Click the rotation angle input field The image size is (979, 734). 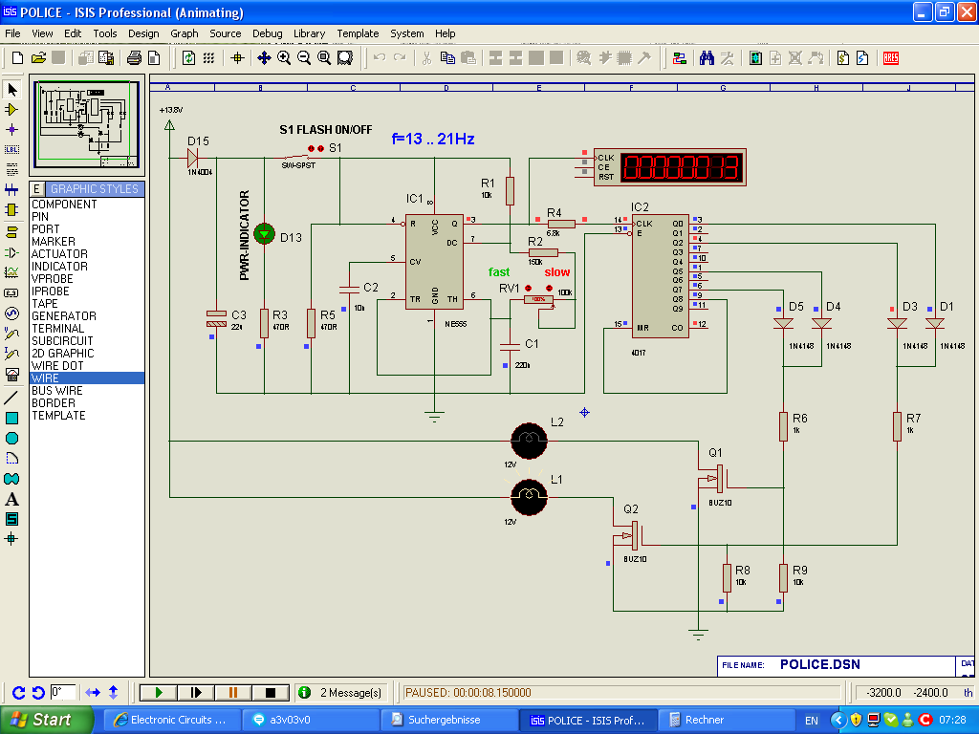(63, 692)
